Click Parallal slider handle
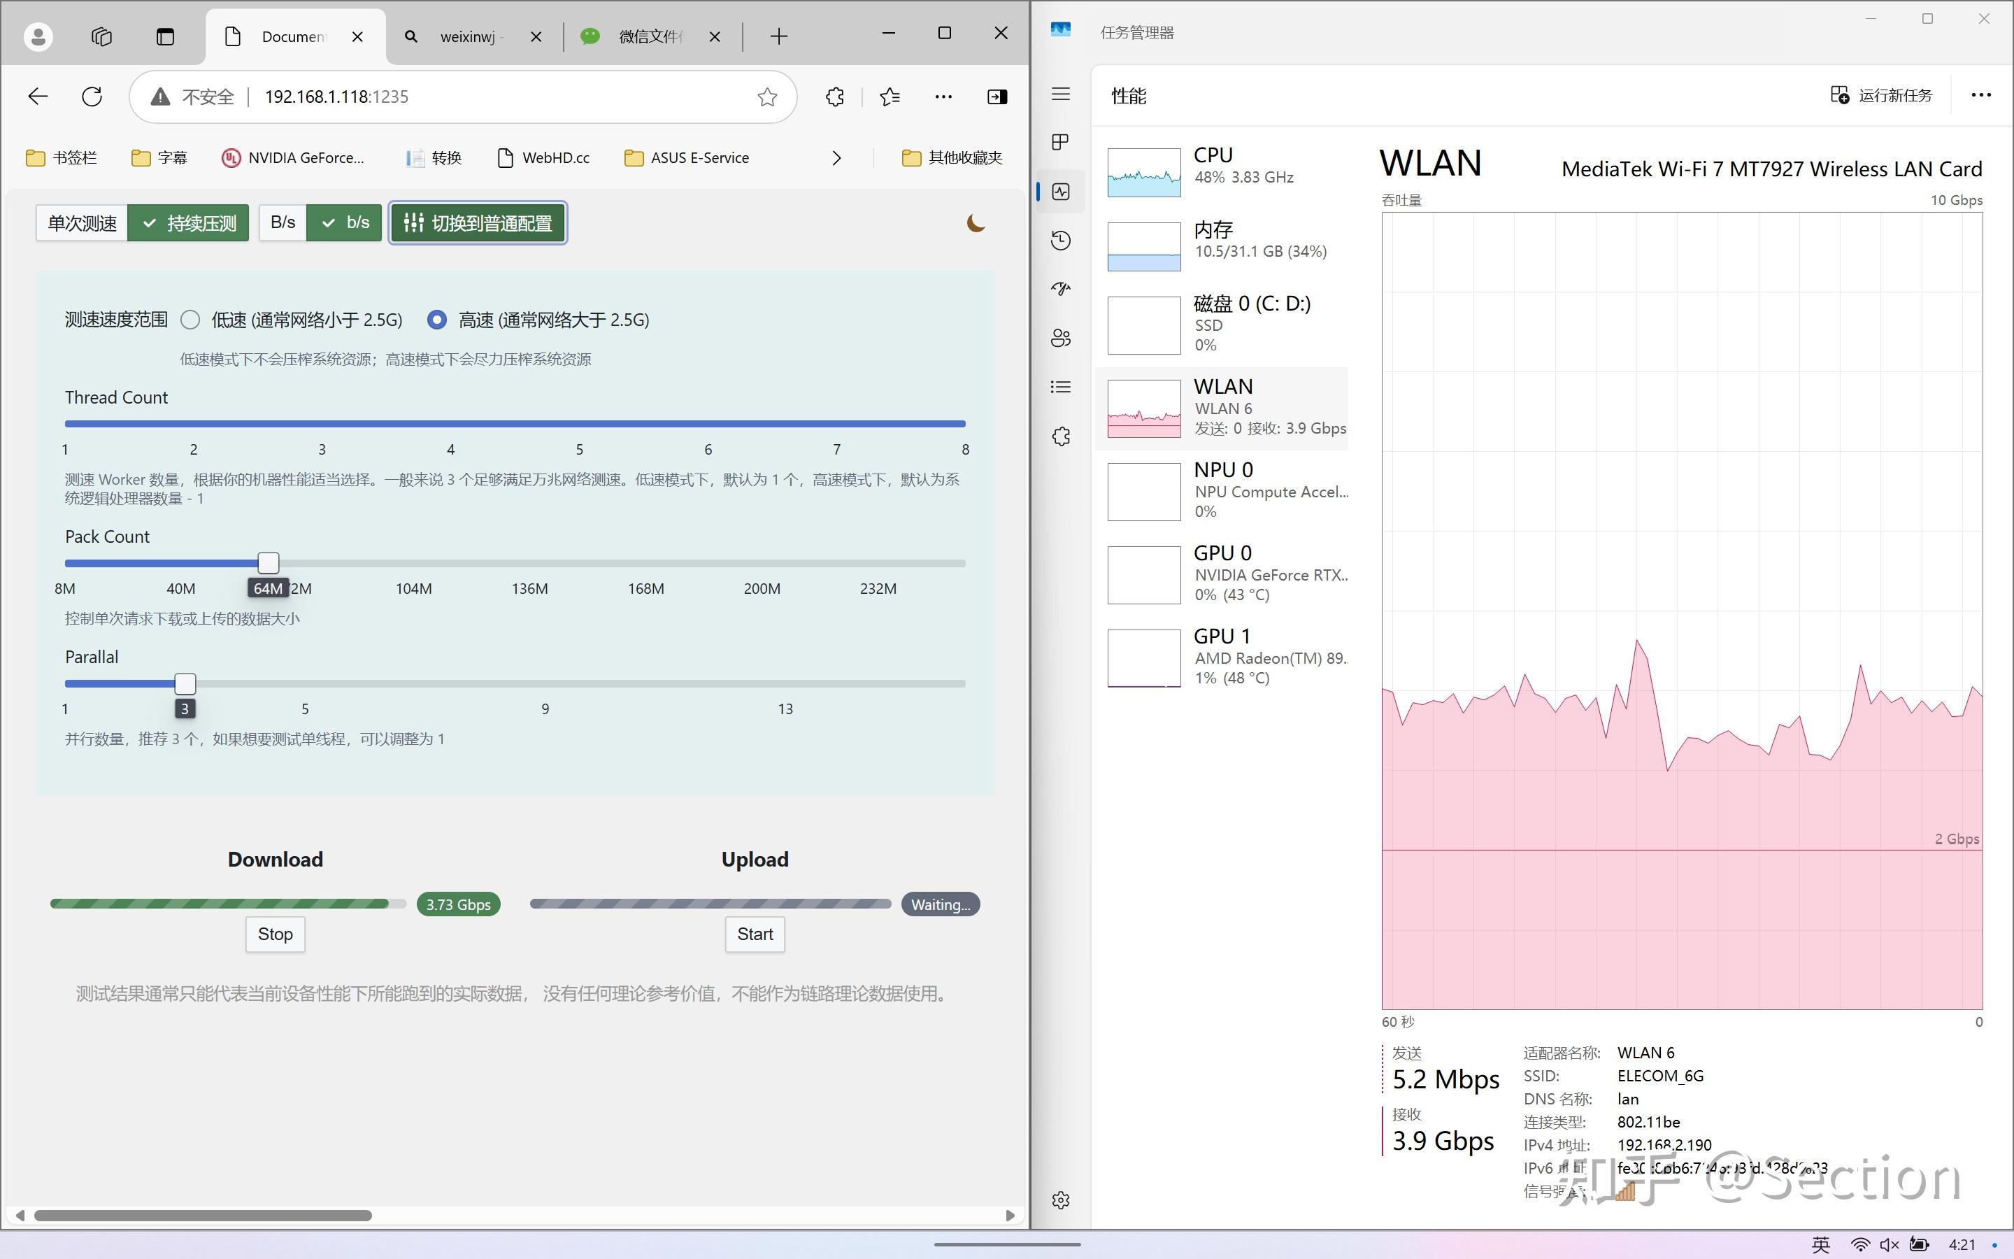 tap(185, 683)
